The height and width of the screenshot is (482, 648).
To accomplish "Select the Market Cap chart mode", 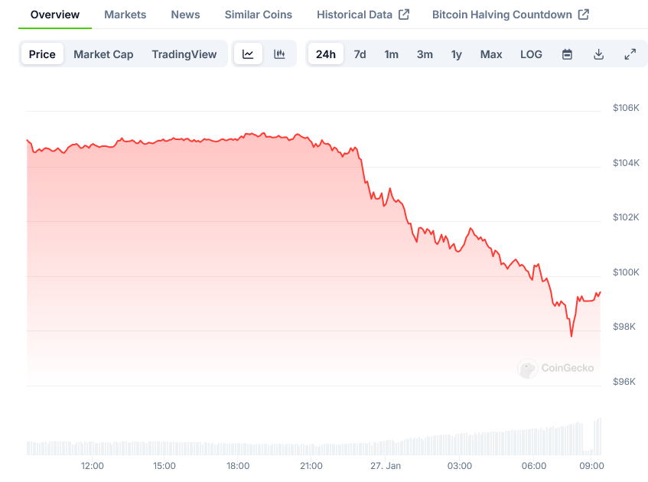I will coord(103,54).
